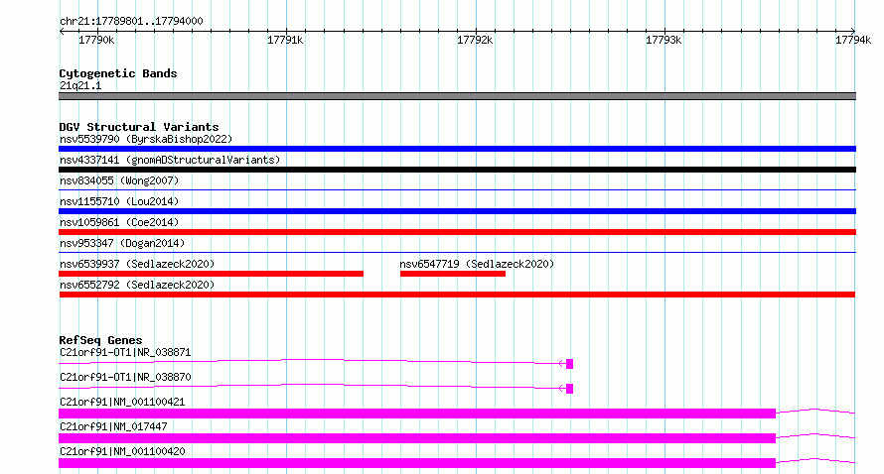This screenshot has width=884, height=474.
Task: Select the red bar for nsv1059861
Action: [457, 232]
